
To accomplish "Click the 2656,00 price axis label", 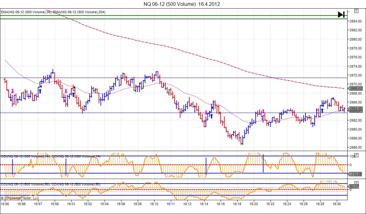I will pos(355,147).
